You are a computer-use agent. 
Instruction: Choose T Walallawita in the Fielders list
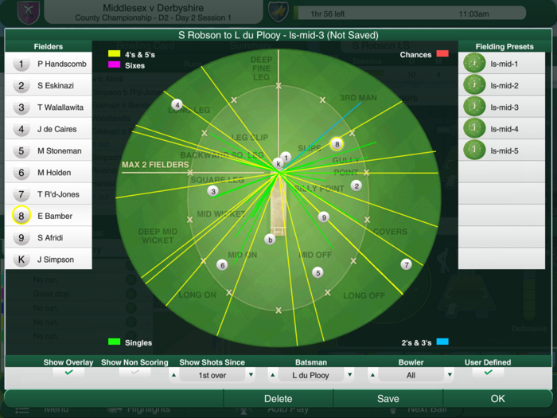tap(49, 107)
